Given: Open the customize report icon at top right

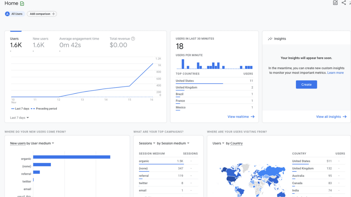Looking at the screenshot, I should pos(335,3).
